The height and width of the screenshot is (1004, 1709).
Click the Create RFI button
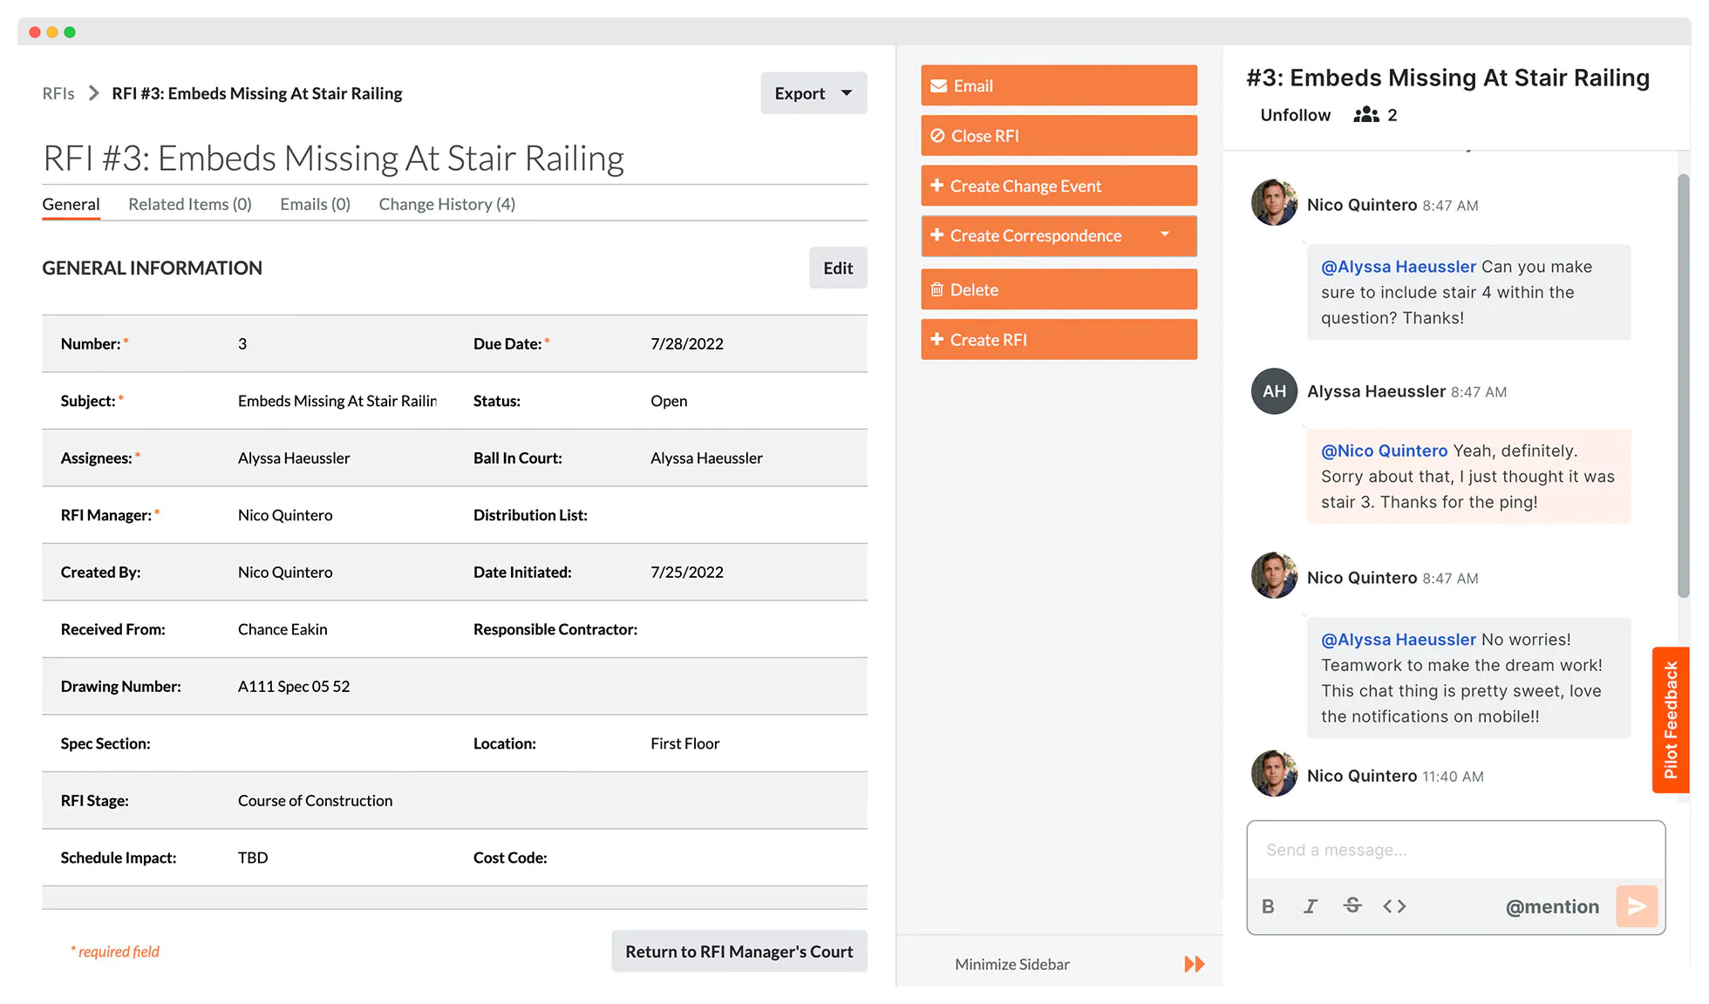1059,340
